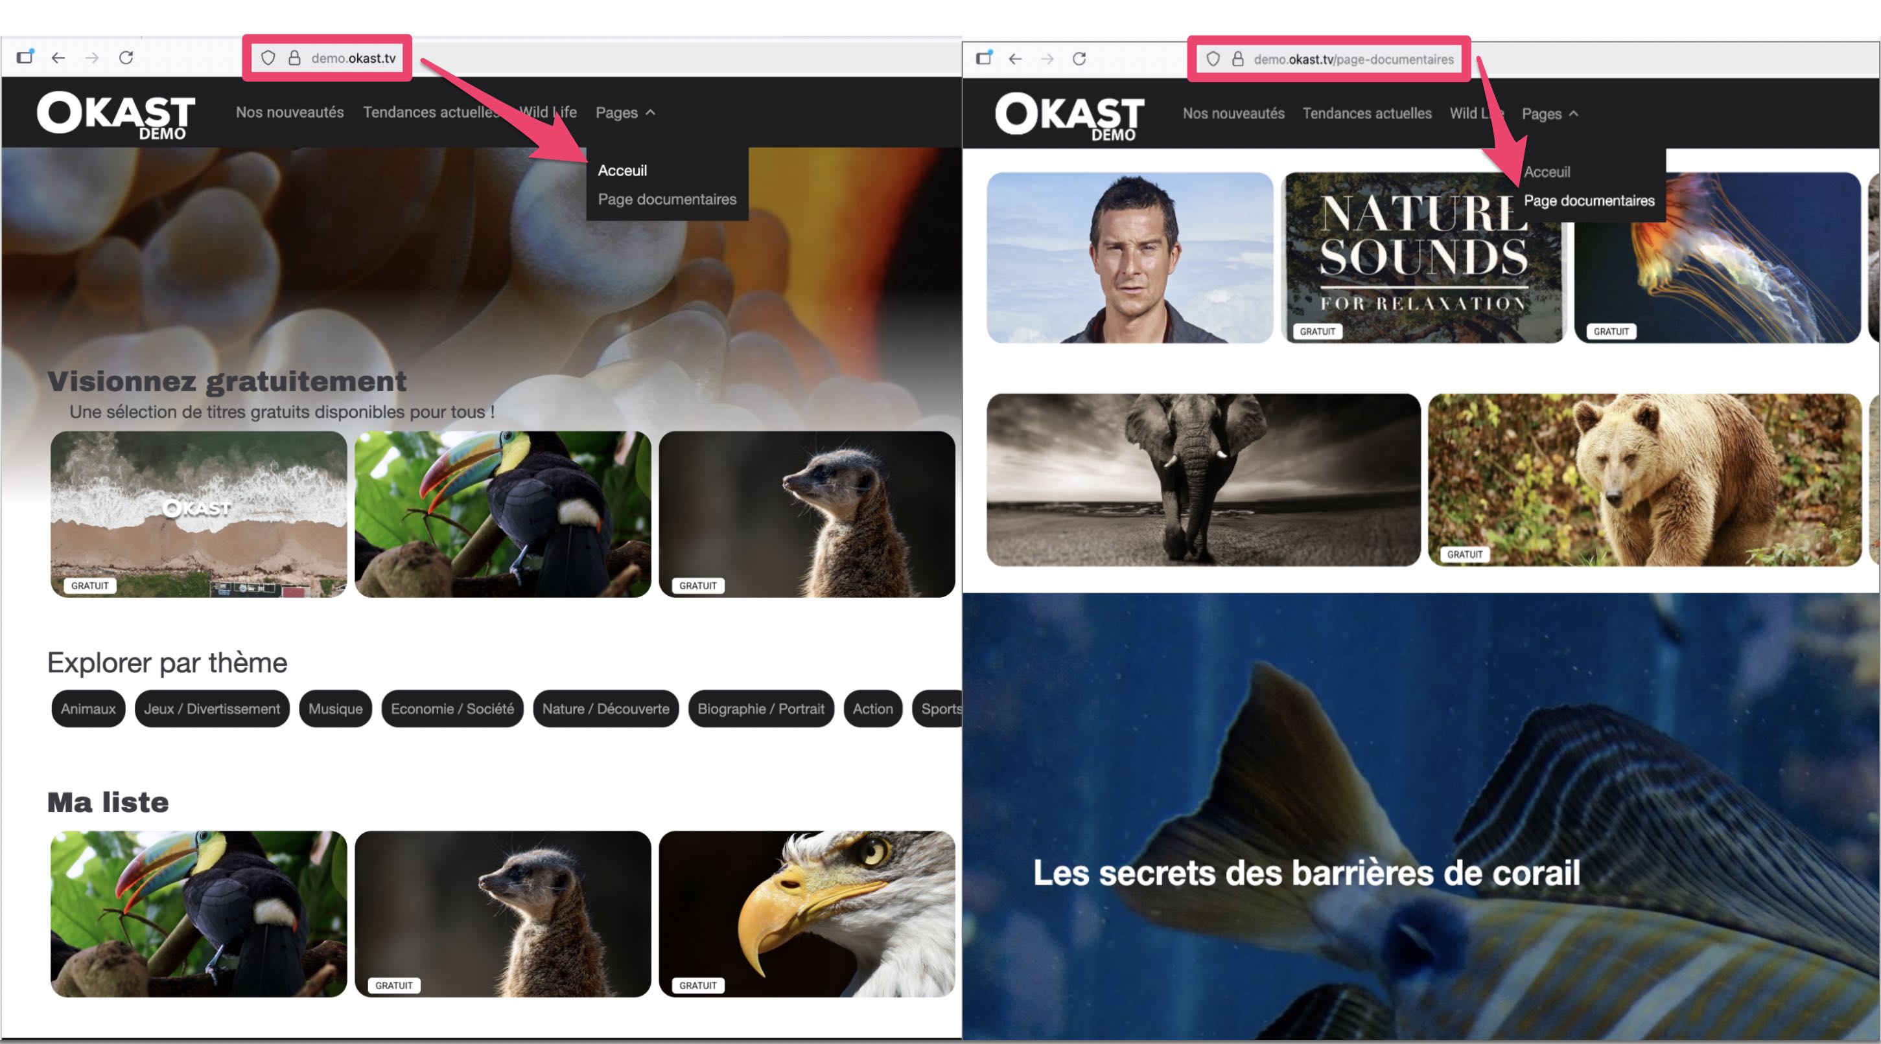Click lock icon in right address bar

coord(1238,59)
